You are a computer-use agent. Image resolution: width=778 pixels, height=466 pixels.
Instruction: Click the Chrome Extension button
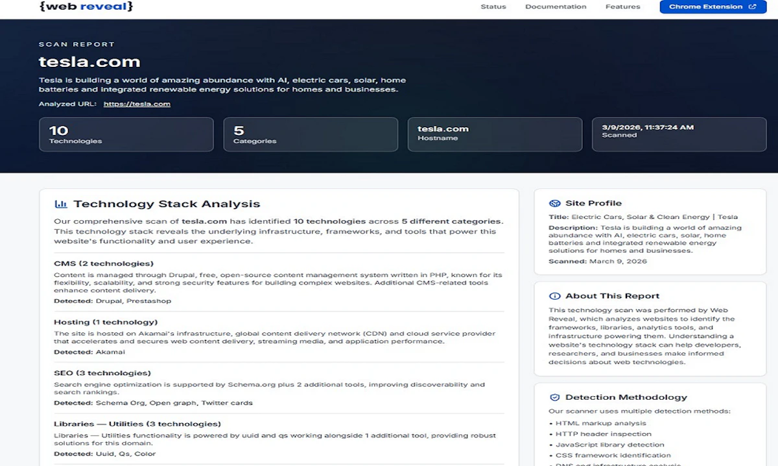click(713, 7)
